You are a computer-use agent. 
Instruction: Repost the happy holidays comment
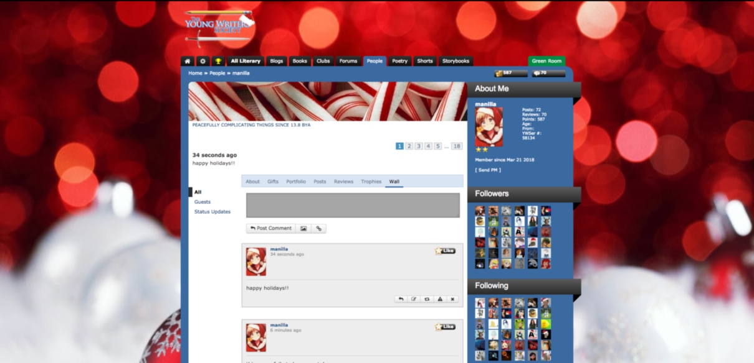427,299
